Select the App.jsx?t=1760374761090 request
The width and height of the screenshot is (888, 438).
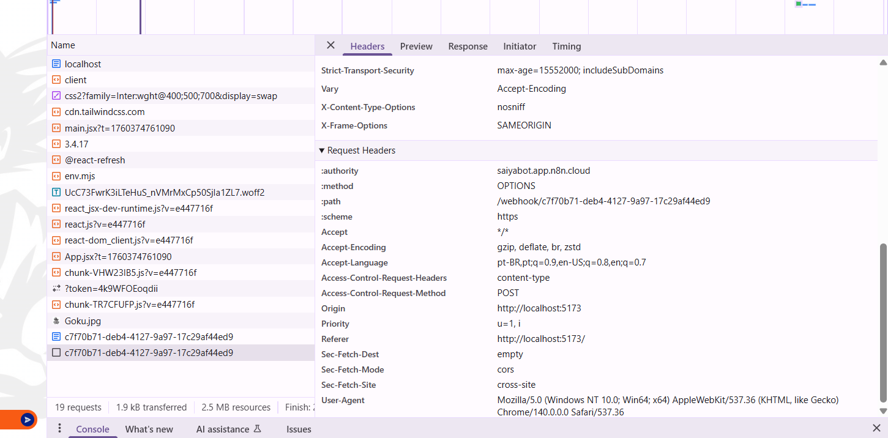pyautogui.click(x=118, y=257)
